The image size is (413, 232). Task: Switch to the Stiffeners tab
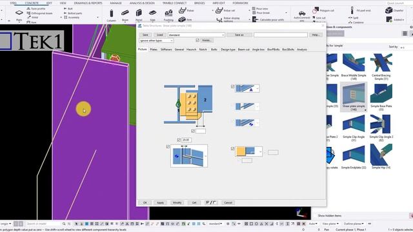tap(166, 50)
